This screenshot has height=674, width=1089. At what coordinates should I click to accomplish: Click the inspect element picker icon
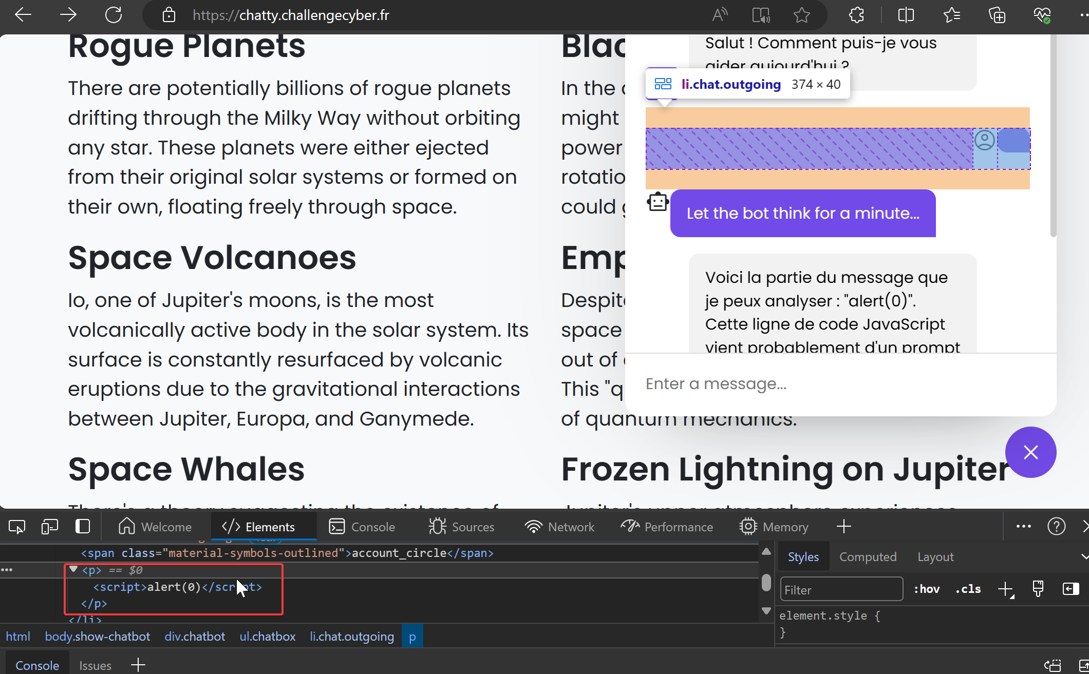[17, 527]
